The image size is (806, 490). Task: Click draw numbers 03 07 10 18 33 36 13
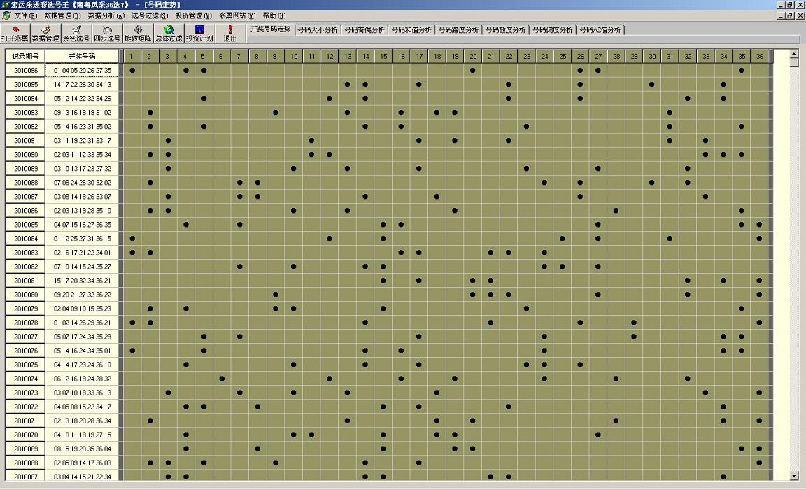82,393
